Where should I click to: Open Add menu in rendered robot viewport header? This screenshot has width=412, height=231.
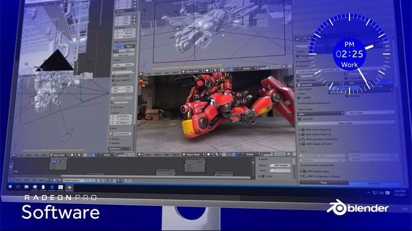point(166,155)
